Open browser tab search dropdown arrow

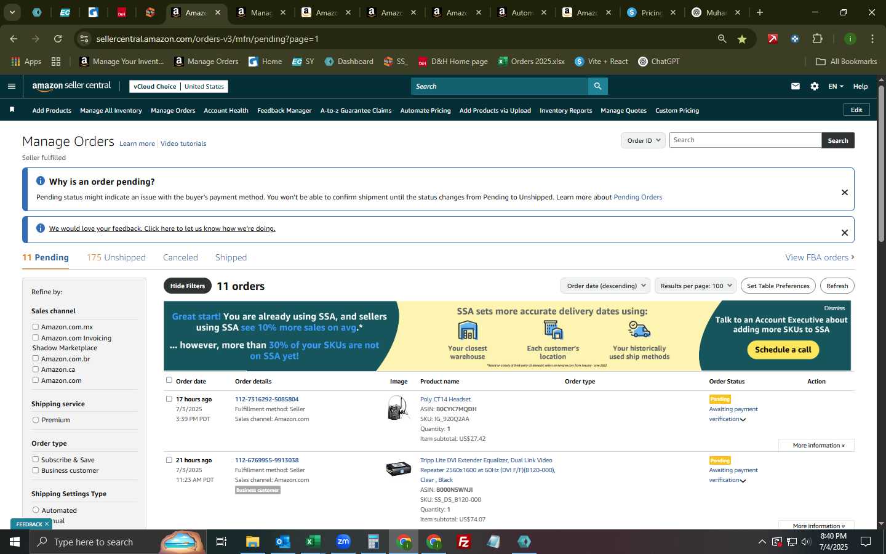[x=12, y=12]
